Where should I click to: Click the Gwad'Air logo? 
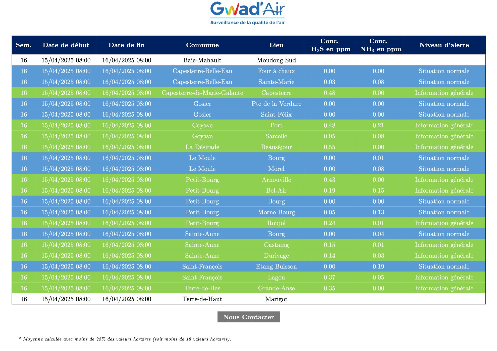coord(247,13)
